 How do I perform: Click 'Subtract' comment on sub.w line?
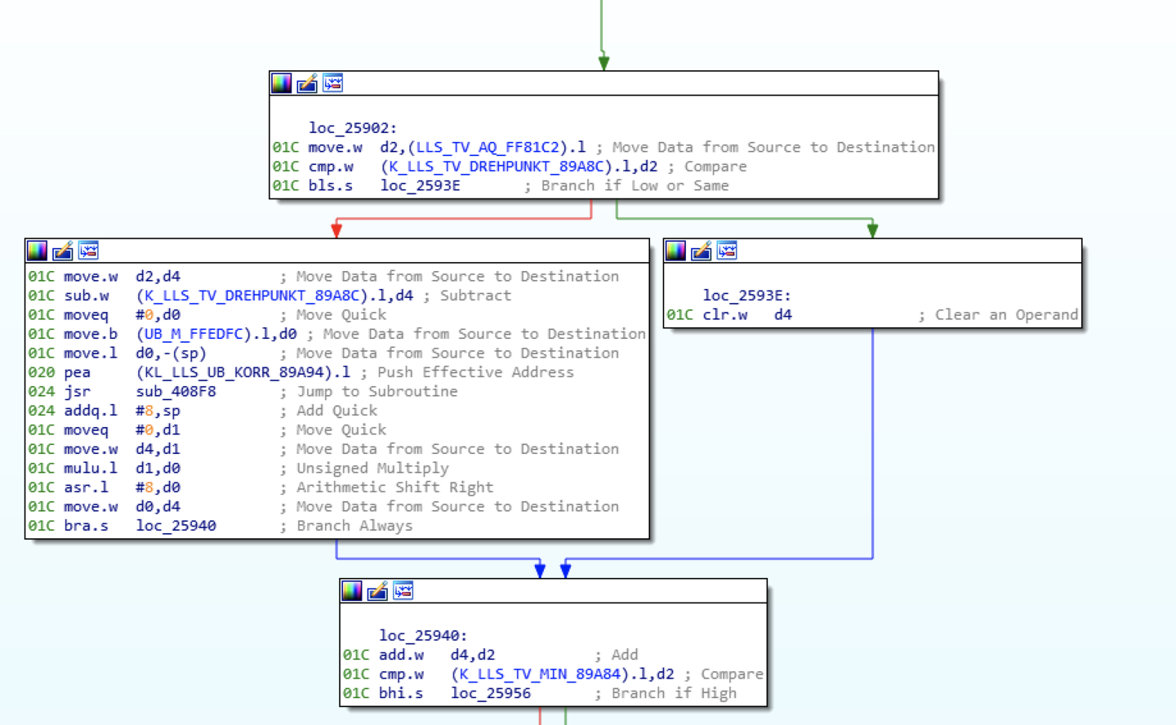click(x=475, y=296)
